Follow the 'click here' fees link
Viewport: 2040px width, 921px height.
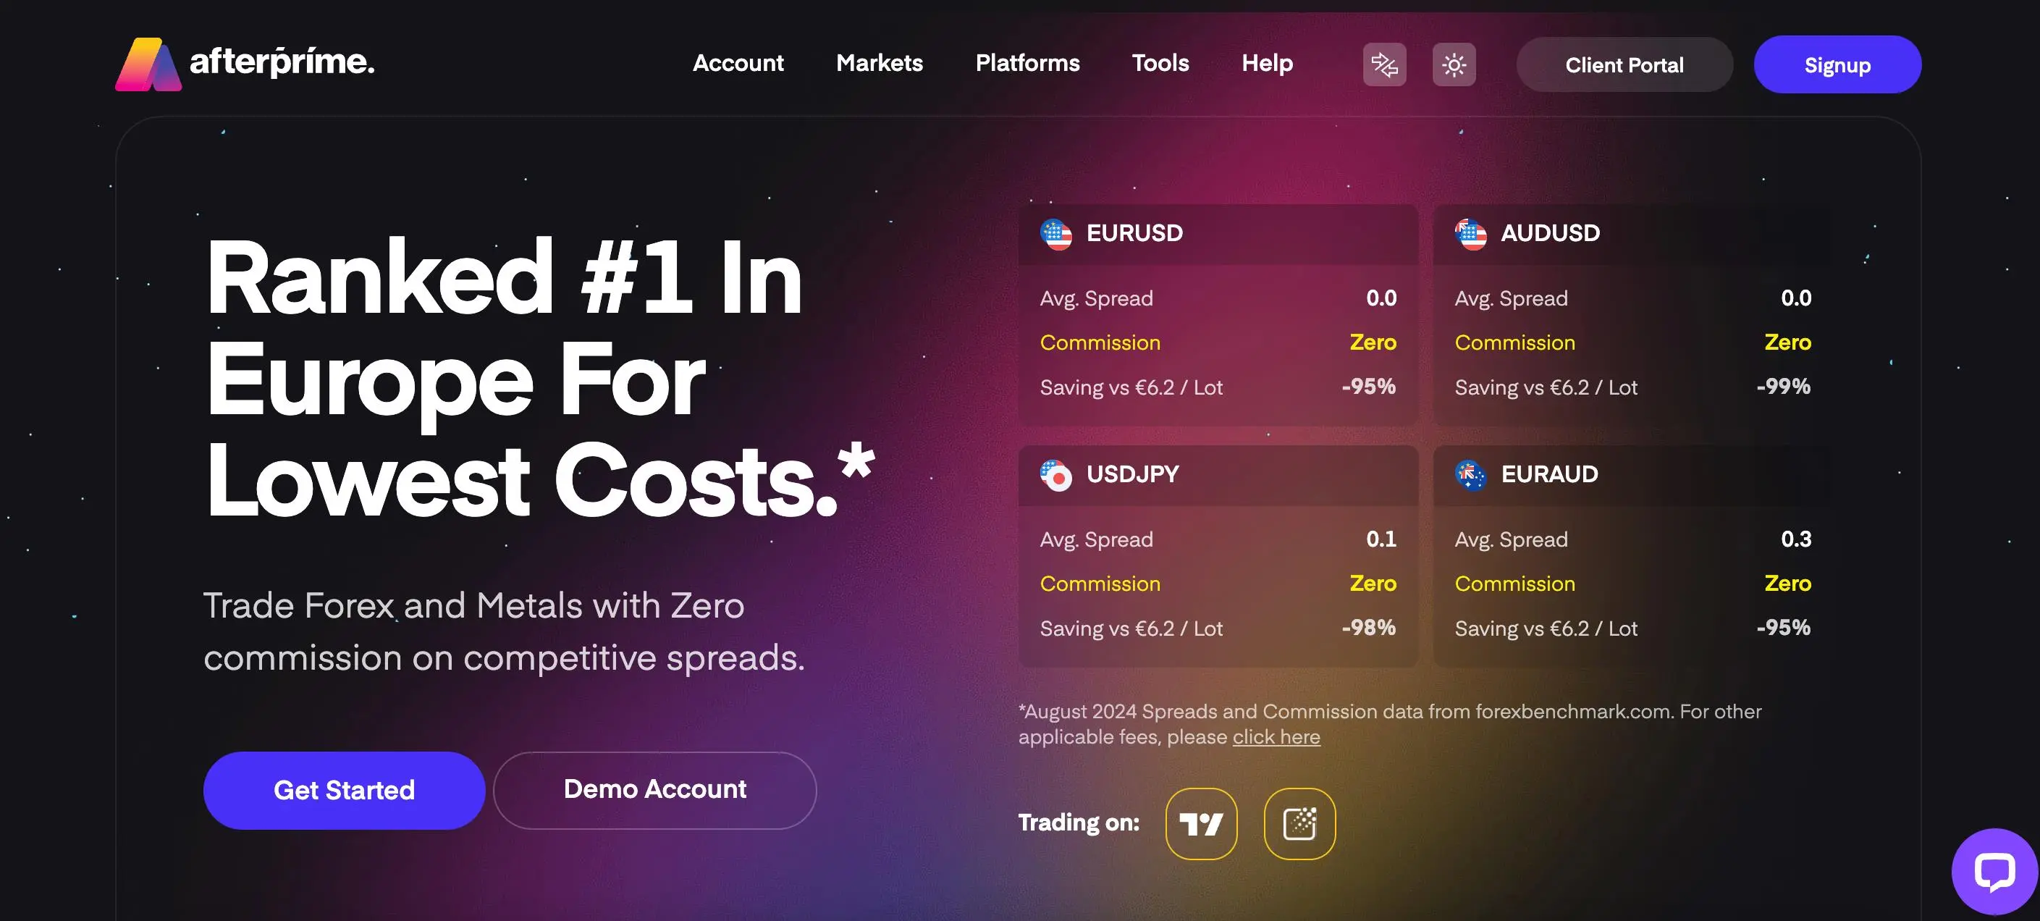pyautogui.click(x=1276, y=737)
